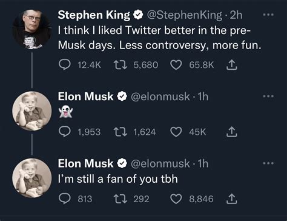Open more options on the ghost emoji tweet

pyautogui.click(x=268, y=97)
